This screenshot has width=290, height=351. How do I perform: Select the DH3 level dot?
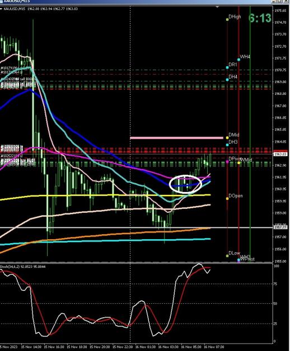click(227, 145)
